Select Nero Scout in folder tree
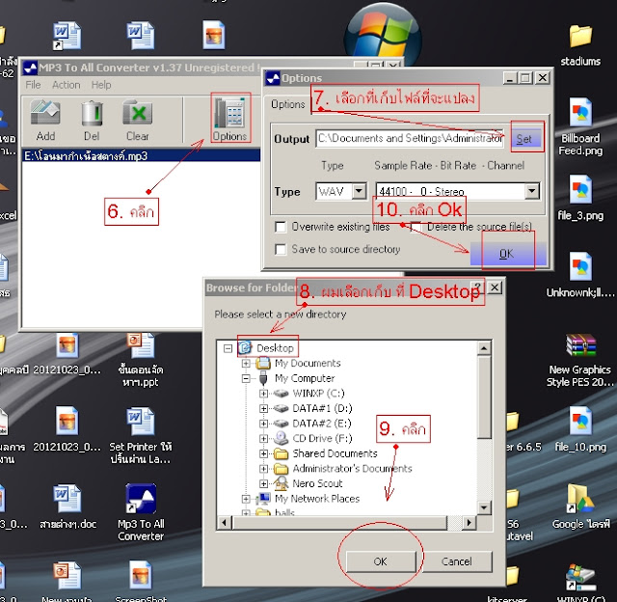Viewport: 617px width, 602px height. 317,483
